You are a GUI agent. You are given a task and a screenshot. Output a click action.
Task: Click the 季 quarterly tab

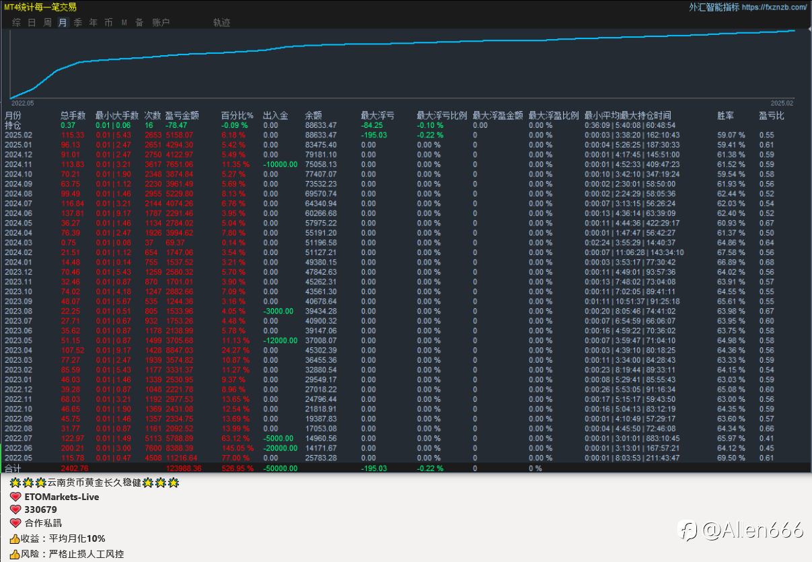click(x=78, y=22)
